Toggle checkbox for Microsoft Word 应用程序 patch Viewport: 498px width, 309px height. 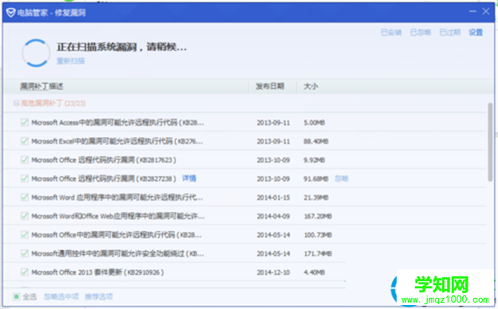click(x=25, y=198)
